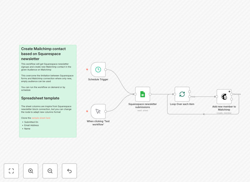Click the 'Schedule Trigger' node label
Viewport: 250px width, 182px height.
pos(98,79)
